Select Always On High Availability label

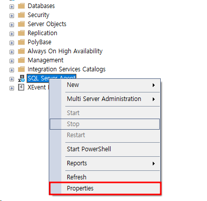(x=65, y=51)
